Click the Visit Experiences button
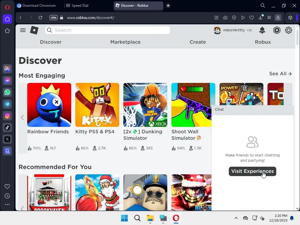Viewport: 300px width, 225px height. [x=252, y=171]
